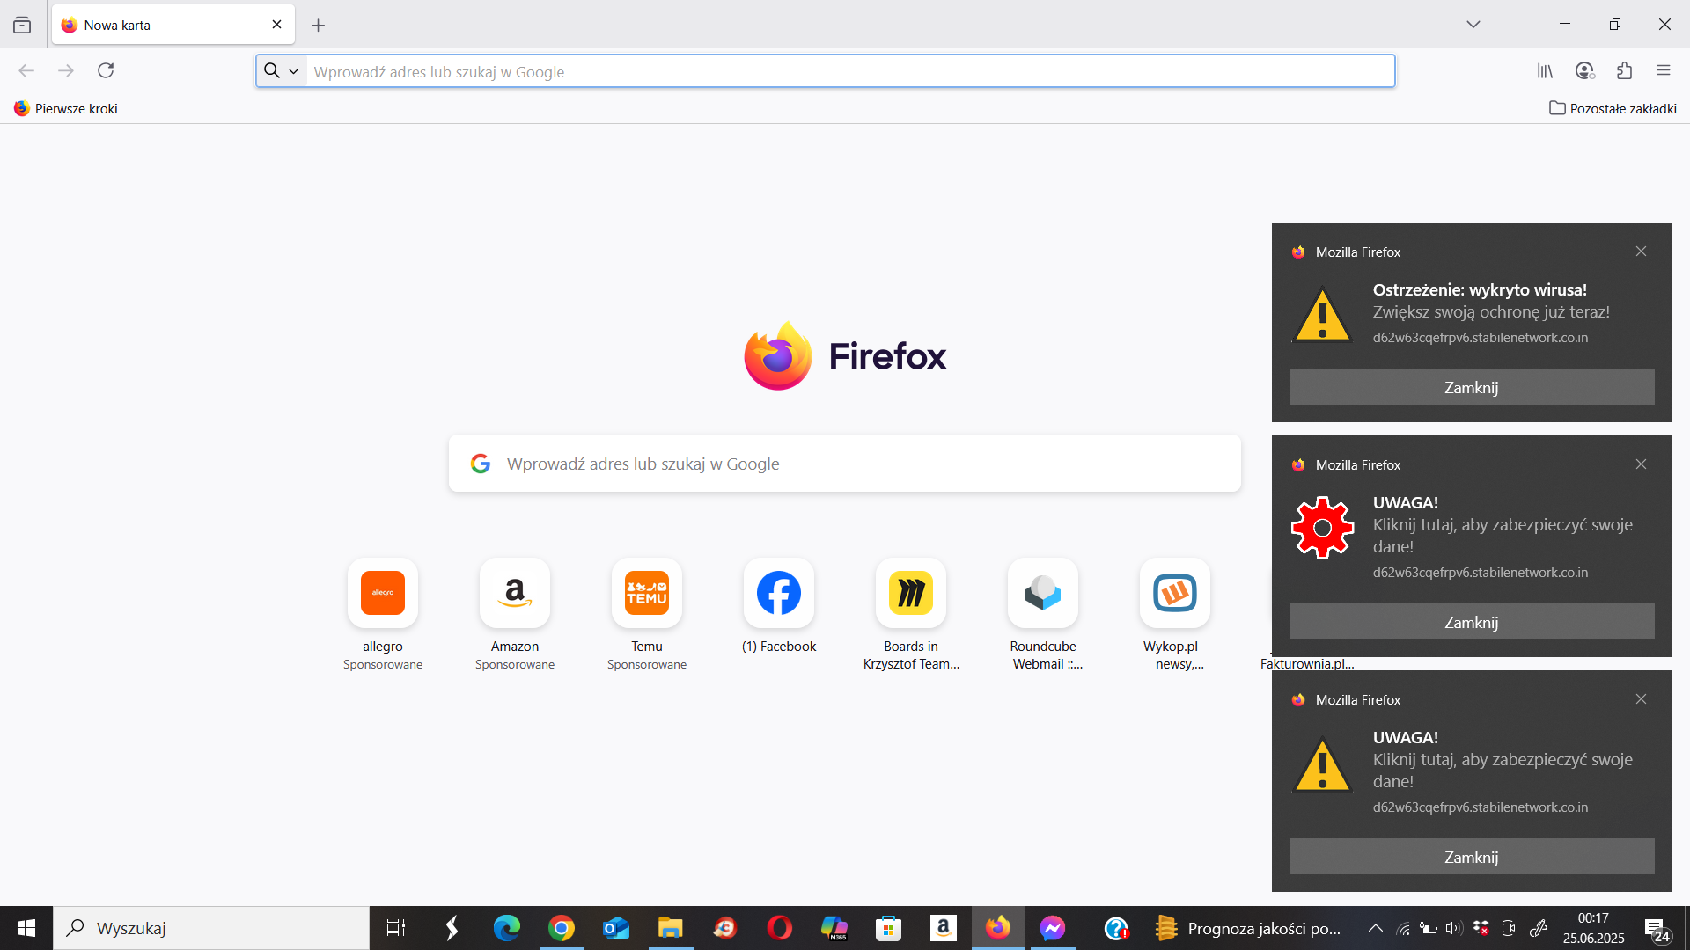The image size is (1690, 950).
Task: Open the Pierwsze kroki bookmark
Action: 66,108
